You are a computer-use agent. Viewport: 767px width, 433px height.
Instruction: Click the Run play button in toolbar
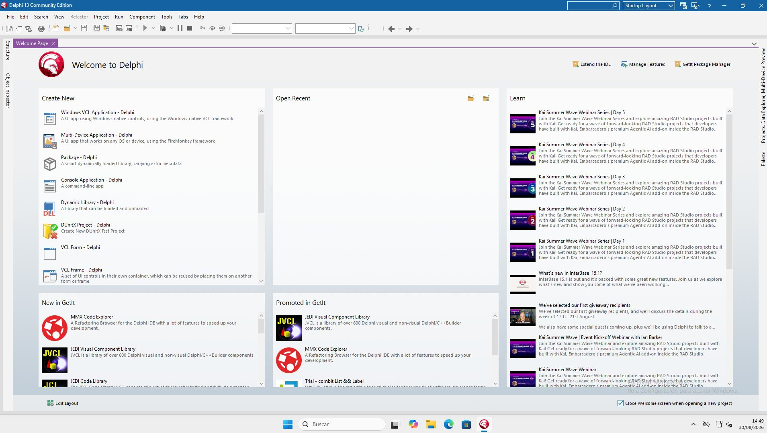[x=145, y=29]
